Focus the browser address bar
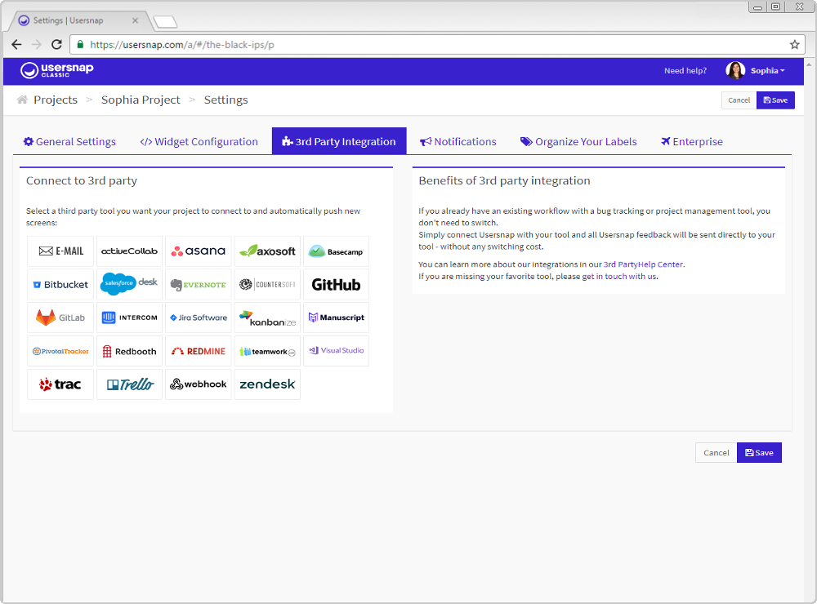Image resolution: width=817 pixels, height=604 pixels. pyautogui.click(x=438, y=45)
